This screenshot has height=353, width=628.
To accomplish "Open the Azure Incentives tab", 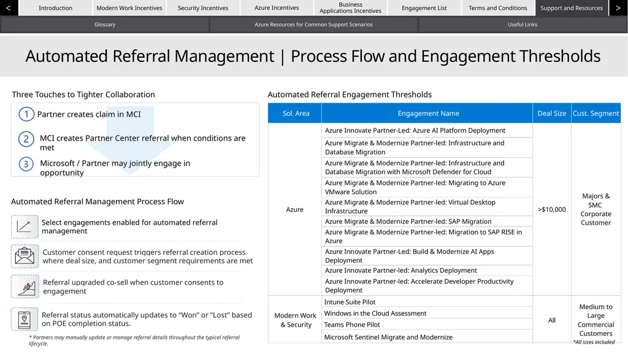I will coord(277,8).
